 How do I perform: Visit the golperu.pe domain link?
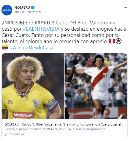(x=17, y=134)
